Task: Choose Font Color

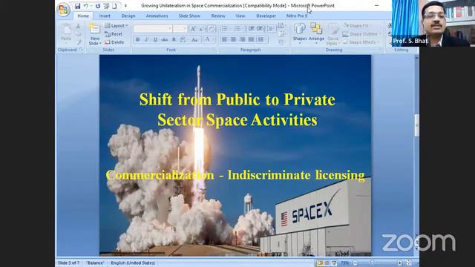Action: [208, 39]
